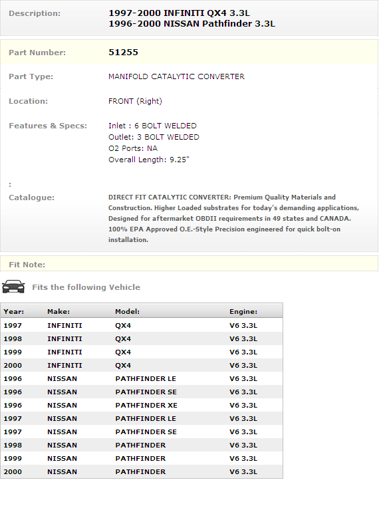The height and width of the screenshot is (510, 379).
Task: Click the Features & Specs label
Action: click(x=48, y=126)
